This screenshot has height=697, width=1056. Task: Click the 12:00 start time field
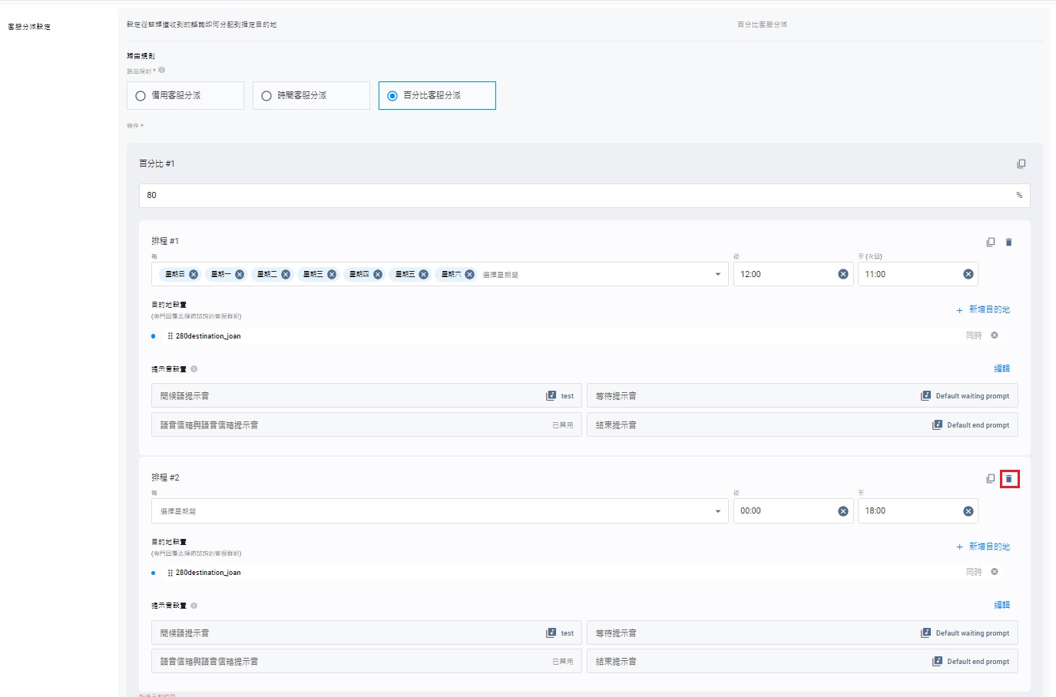coord(794,274)
